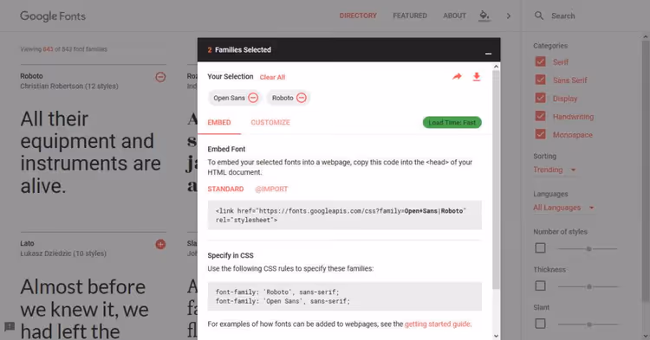The image size is (650, 340).
Task: Click the font-family CSS rules box
Action: [x=344, y=296]
